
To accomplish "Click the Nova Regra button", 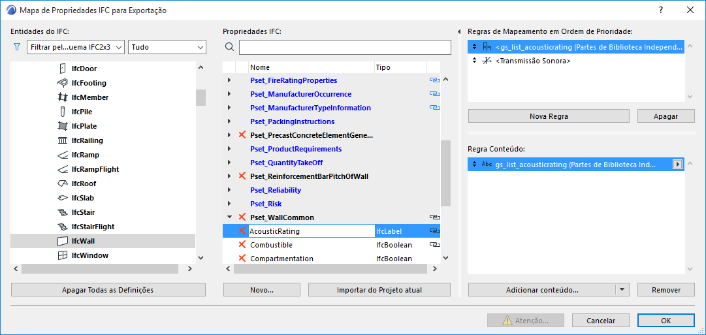I will 549,116.
